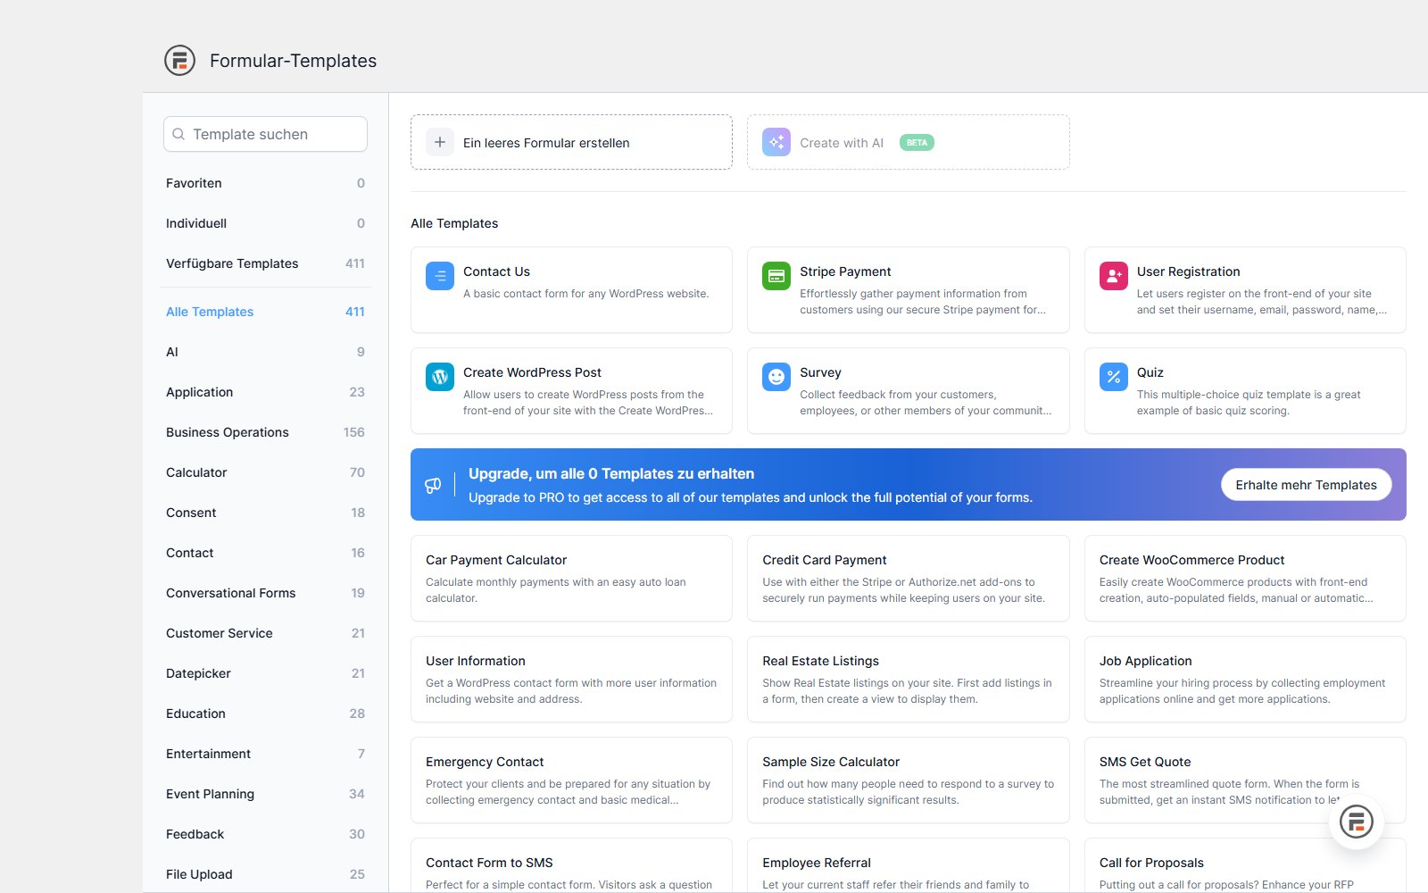Open the Emergency Contact template
The width and height of the screenshot is (1428, 893).
(x=571, y=780)
